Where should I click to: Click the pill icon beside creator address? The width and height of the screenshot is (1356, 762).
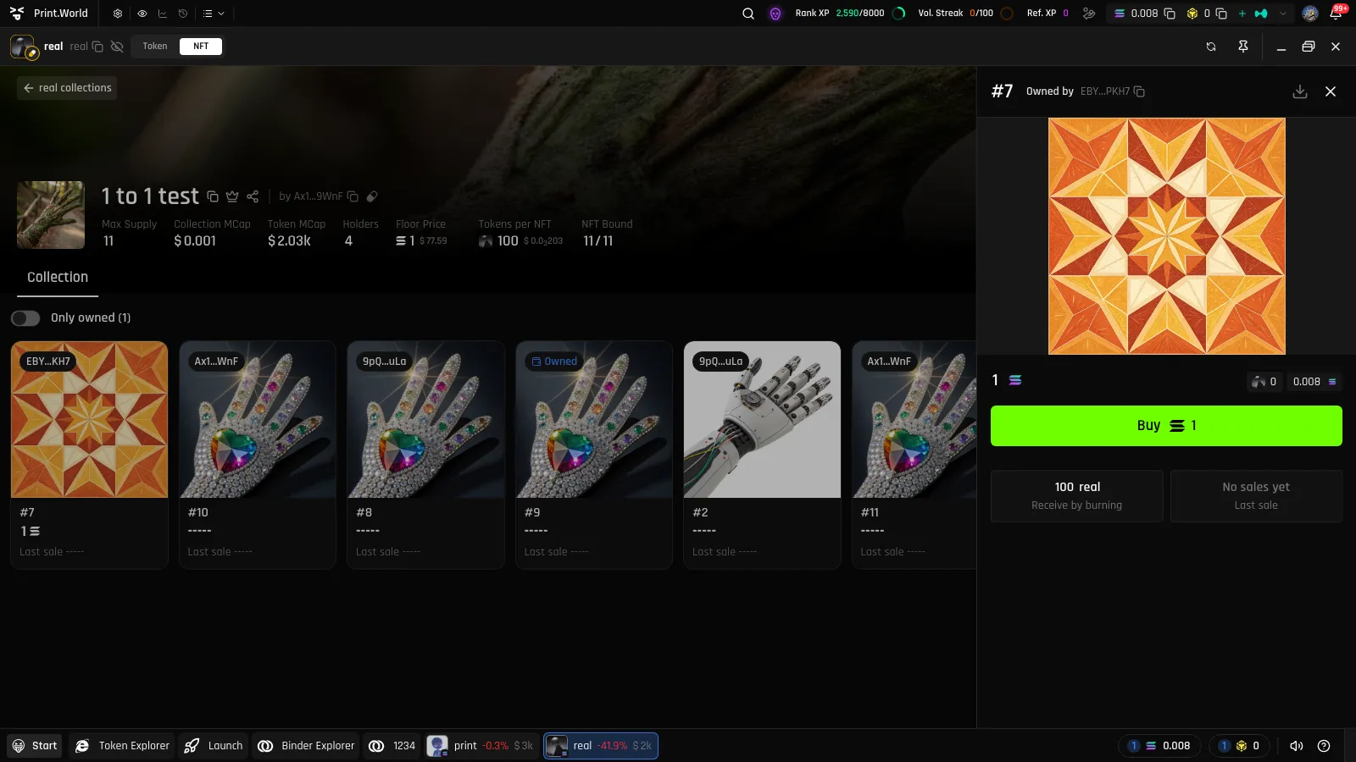[x=372, y=196]
